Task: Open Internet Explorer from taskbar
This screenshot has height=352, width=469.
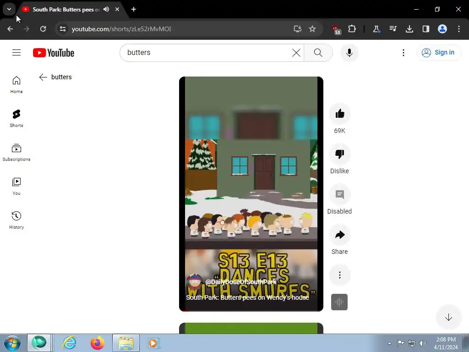Action: click(x=70, y=343)
